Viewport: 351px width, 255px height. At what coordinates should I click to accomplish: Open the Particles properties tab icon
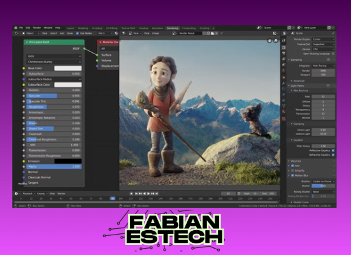click(x=284, y=89)
